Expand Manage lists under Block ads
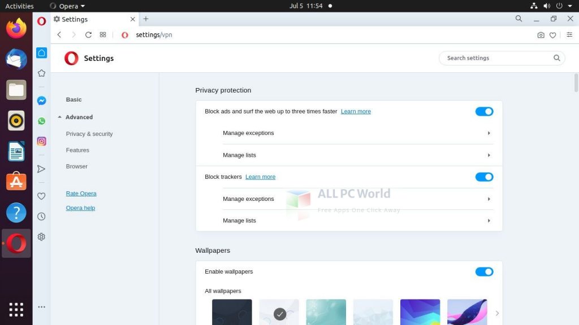The height and width of the screenshot is (325, 579). (x=358, y=155)
